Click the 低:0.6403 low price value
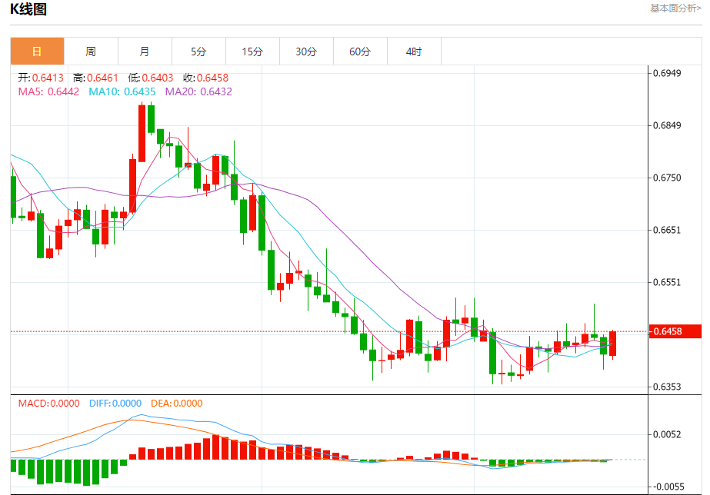 coord(151,78)
